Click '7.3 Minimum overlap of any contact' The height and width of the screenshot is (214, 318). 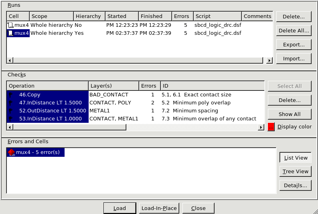(209, 119)
